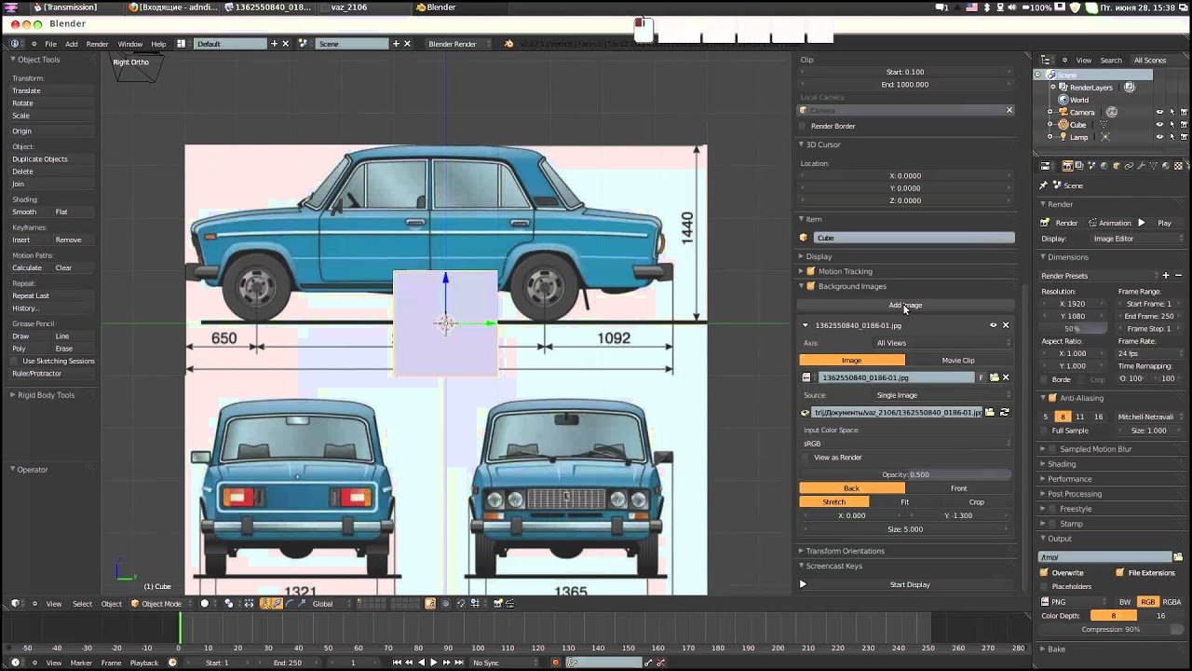Screen dimensions: 1192x671
Task: Open the timeline Marker menu
Action: 81,663
